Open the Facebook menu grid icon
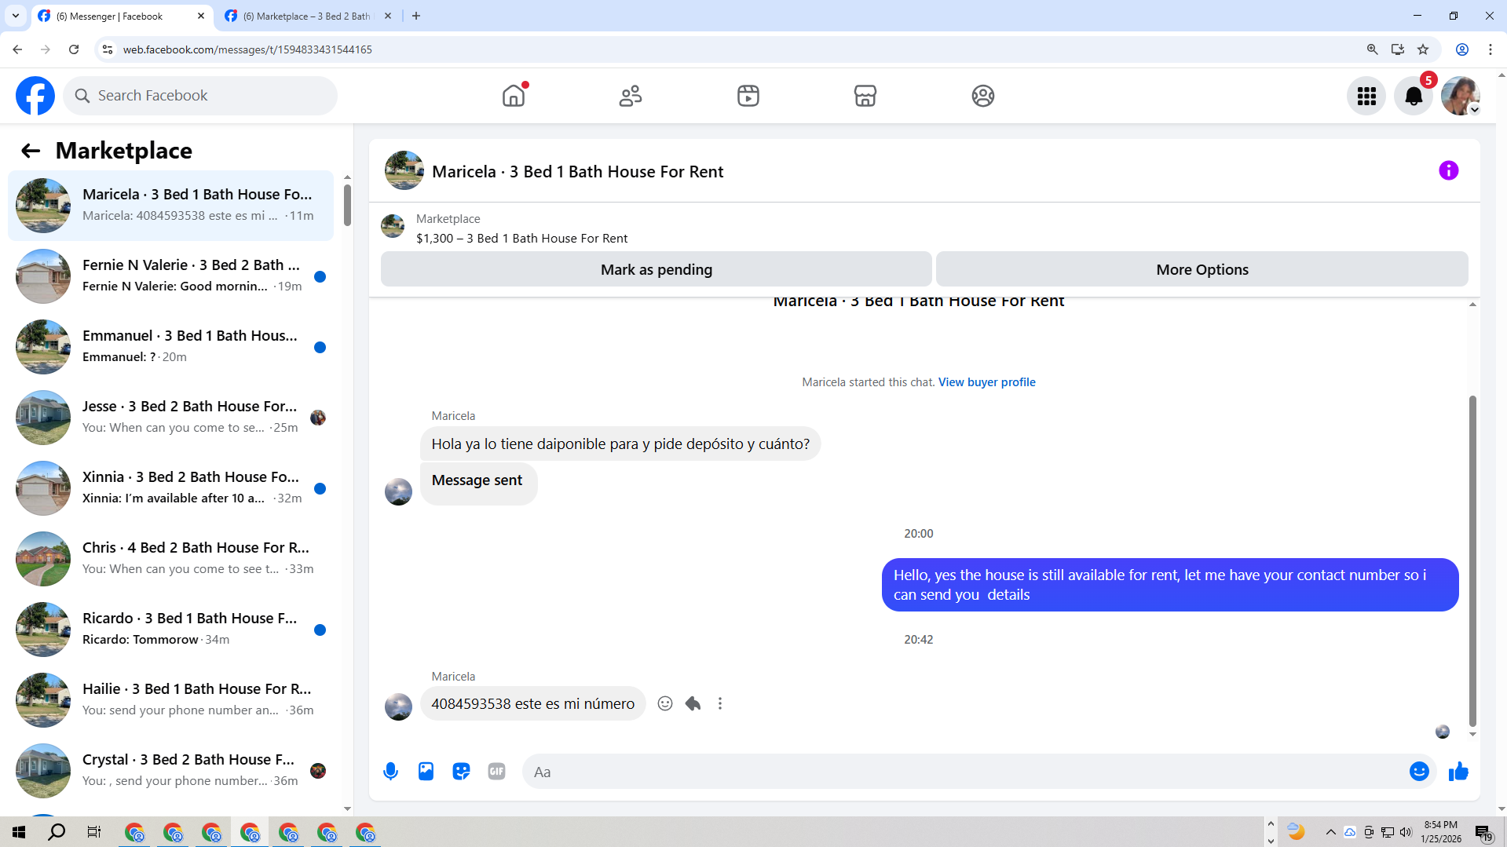The image size is (1507, 847). (x=1366, y=96)
